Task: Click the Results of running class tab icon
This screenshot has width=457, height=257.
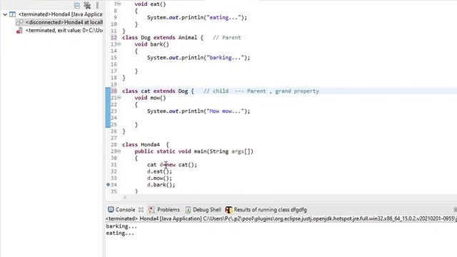Action: tap(228, 209)
